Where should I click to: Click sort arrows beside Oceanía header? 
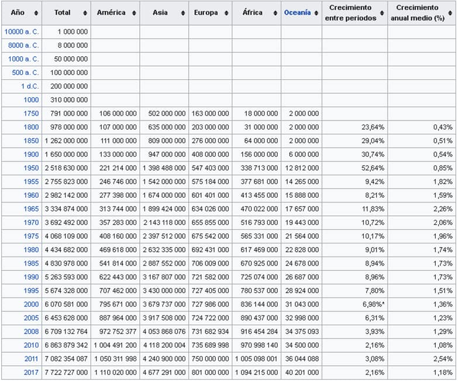tap(316, 13)
